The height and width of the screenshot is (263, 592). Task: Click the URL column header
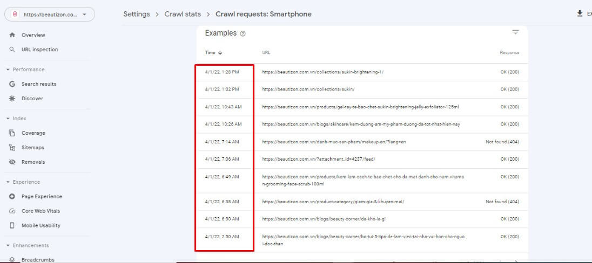266,53
